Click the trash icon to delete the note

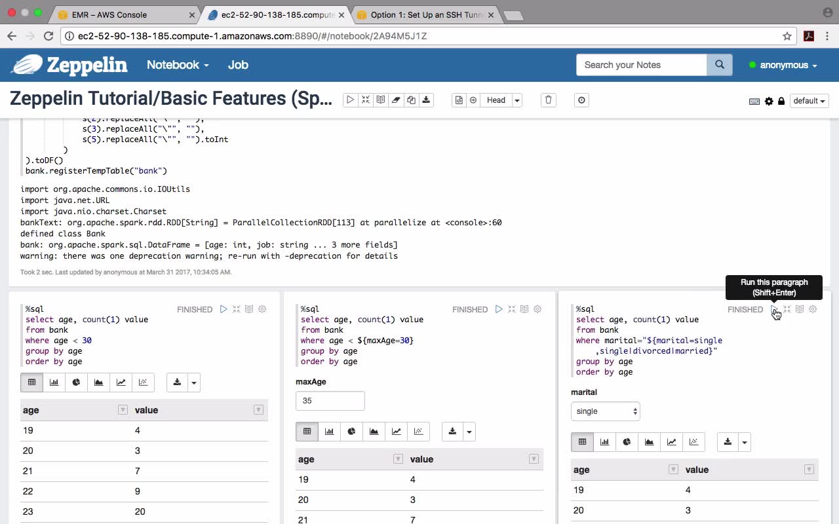pyautogui.click(x=549, y=100)
